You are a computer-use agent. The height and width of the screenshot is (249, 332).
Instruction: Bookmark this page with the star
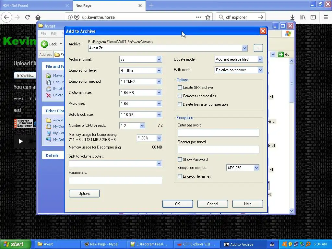[x=208, y=17]
